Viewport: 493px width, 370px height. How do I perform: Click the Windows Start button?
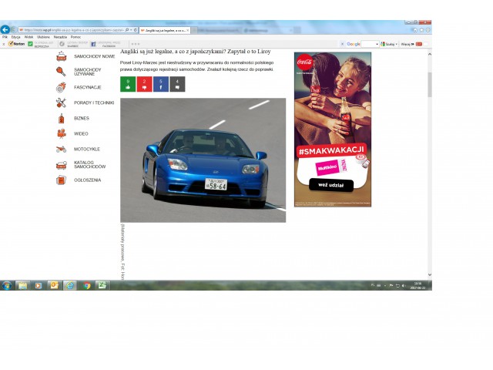tap(6, 285)
